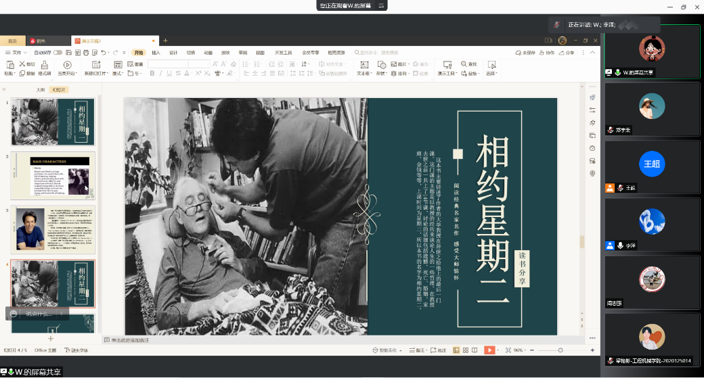Click the 分享 share button
This screenshot has height=378, width=704.
tap(567, 53)
